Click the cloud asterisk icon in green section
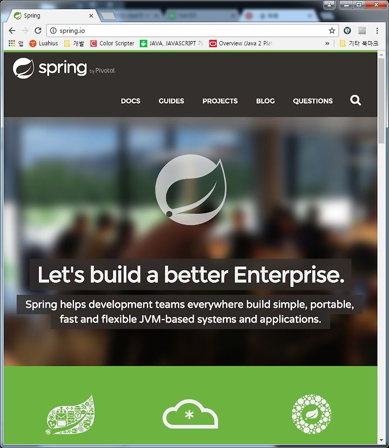 click(190, 414)
